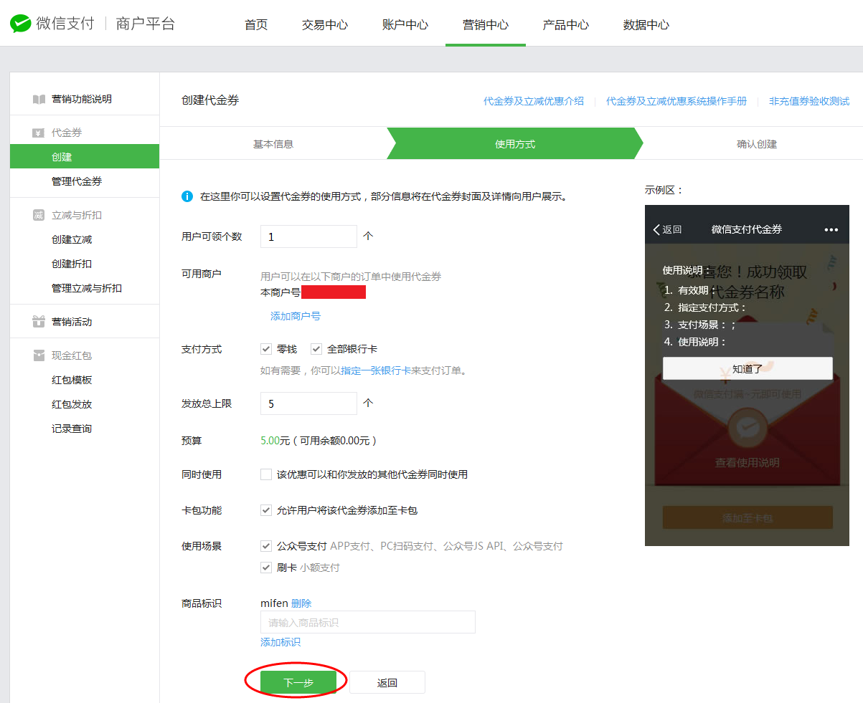
Task: Open the 交易中心 navigation tab
Action: (325, 24)
